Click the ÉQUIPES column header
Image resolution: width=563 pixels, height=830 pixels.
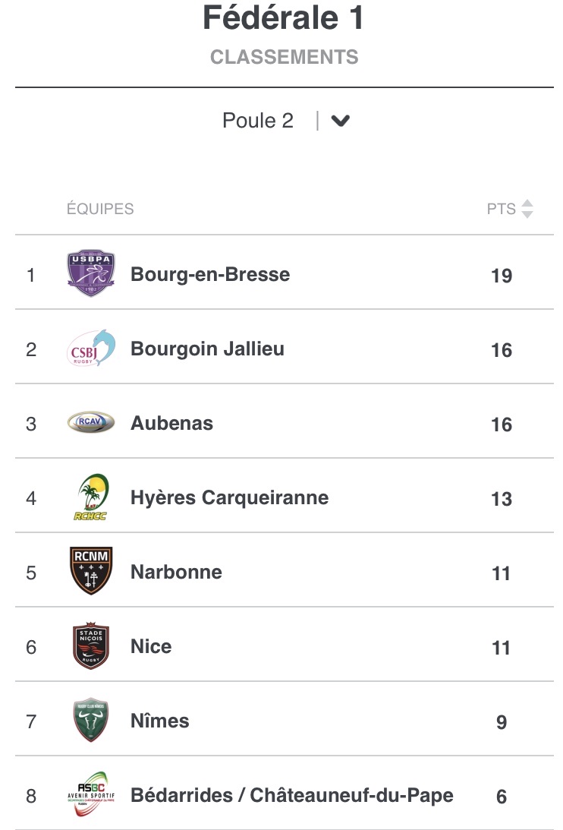[100, 209]
